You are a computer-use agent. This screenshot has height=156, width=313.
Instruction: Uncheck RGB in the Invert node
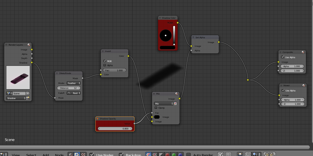pyautogui.click(x=105, y=61)
